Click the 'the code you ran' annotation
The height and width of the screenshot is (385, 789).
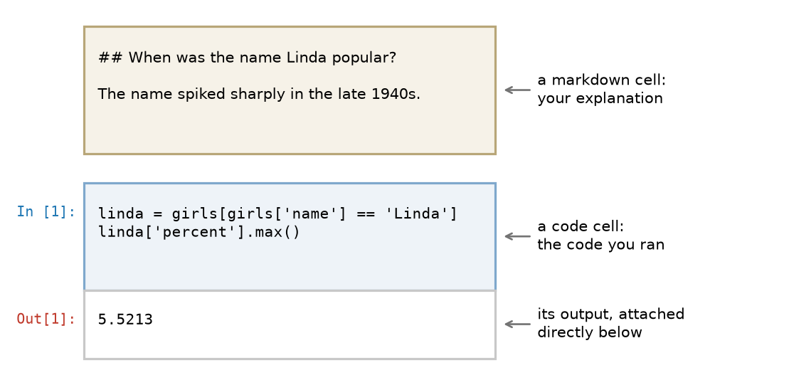pyautogui.click(x=600, y=245)
